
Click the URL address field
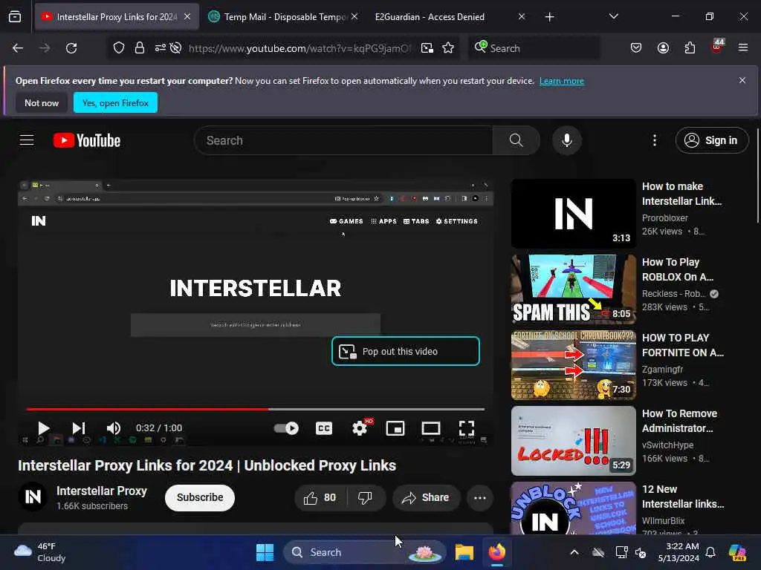300,48
